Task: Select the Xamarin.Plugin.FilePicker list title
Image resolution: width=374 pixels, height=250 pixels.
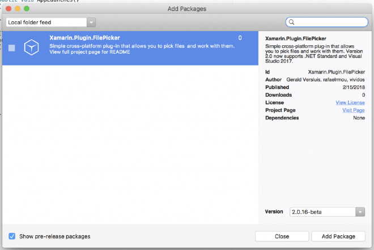Action: point(84,38)
